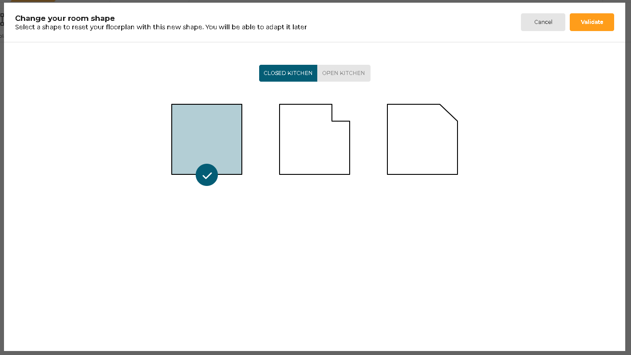This screenshot has height=355, width=631.
Task: Click the rectangular notch of the middle shape
Action: (340, 113)
